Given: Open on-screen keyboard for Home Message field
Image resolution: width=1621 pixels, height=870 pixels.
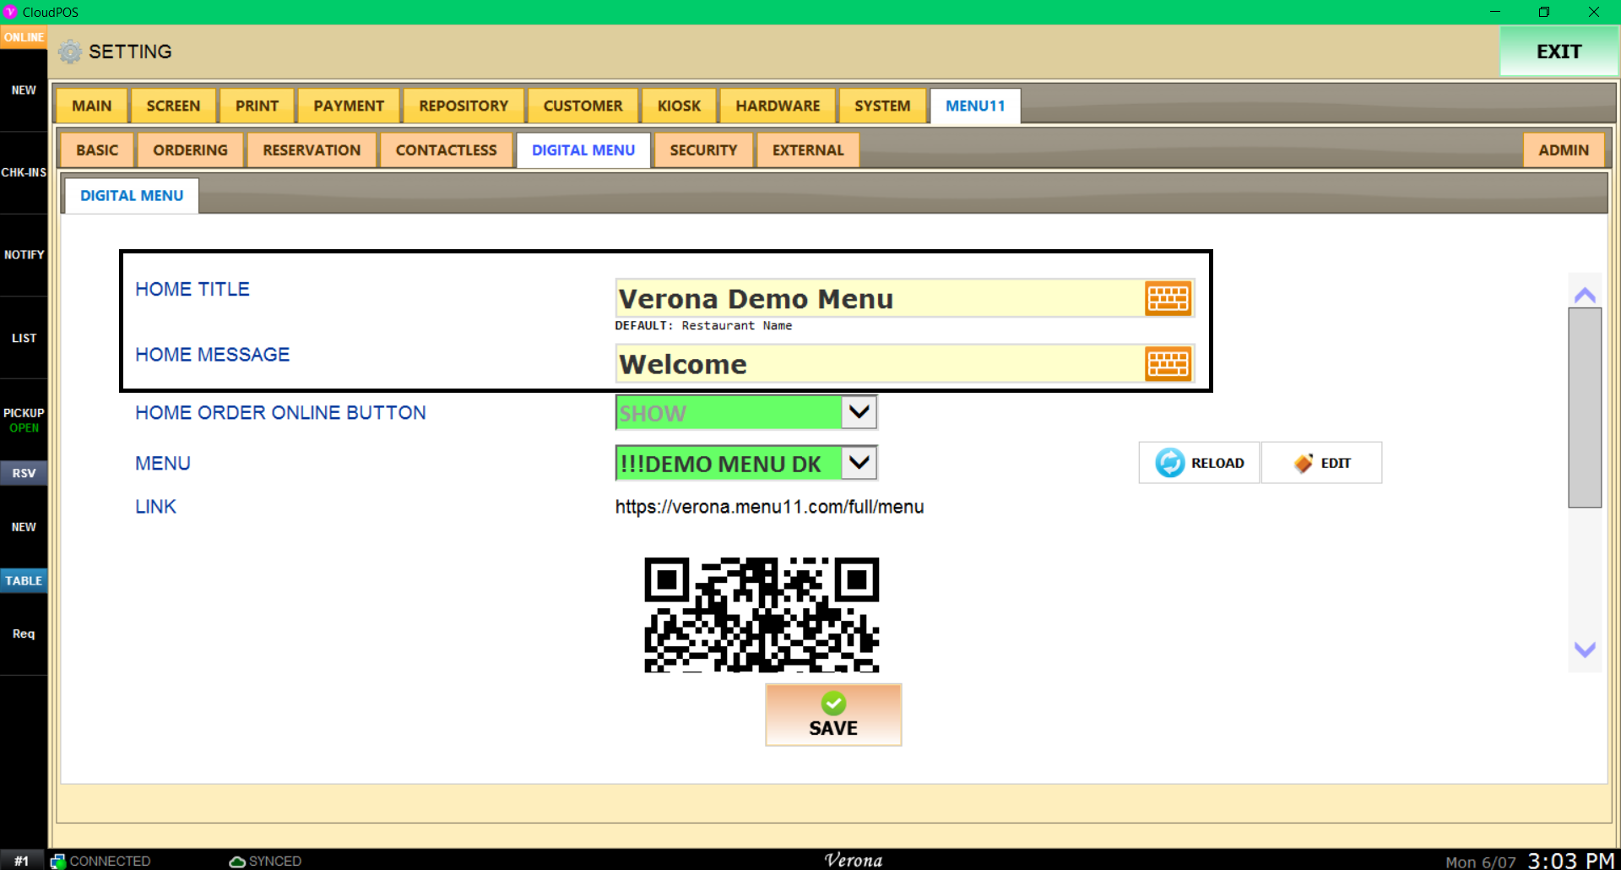Looking at the screenshot, I should point(1168,364).
